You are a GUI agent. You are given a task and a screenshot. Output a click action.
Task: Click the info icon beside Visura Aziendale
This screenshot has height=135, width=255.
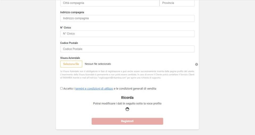click(x=197, y=64)
